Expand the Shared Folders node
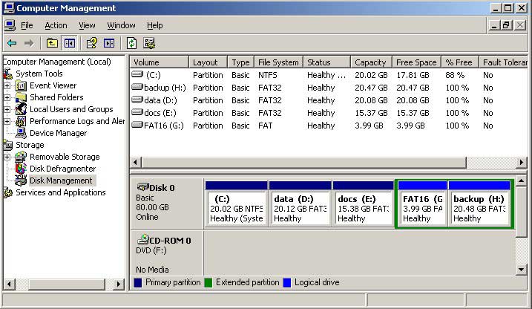Image resolution: width=532 pixels, height=309 pixels. pyautogui.click(x=7, y=97)
